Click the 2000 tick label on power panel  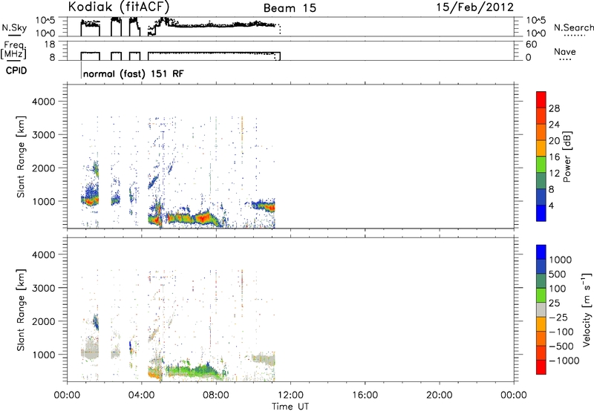[x=43, y=168]
